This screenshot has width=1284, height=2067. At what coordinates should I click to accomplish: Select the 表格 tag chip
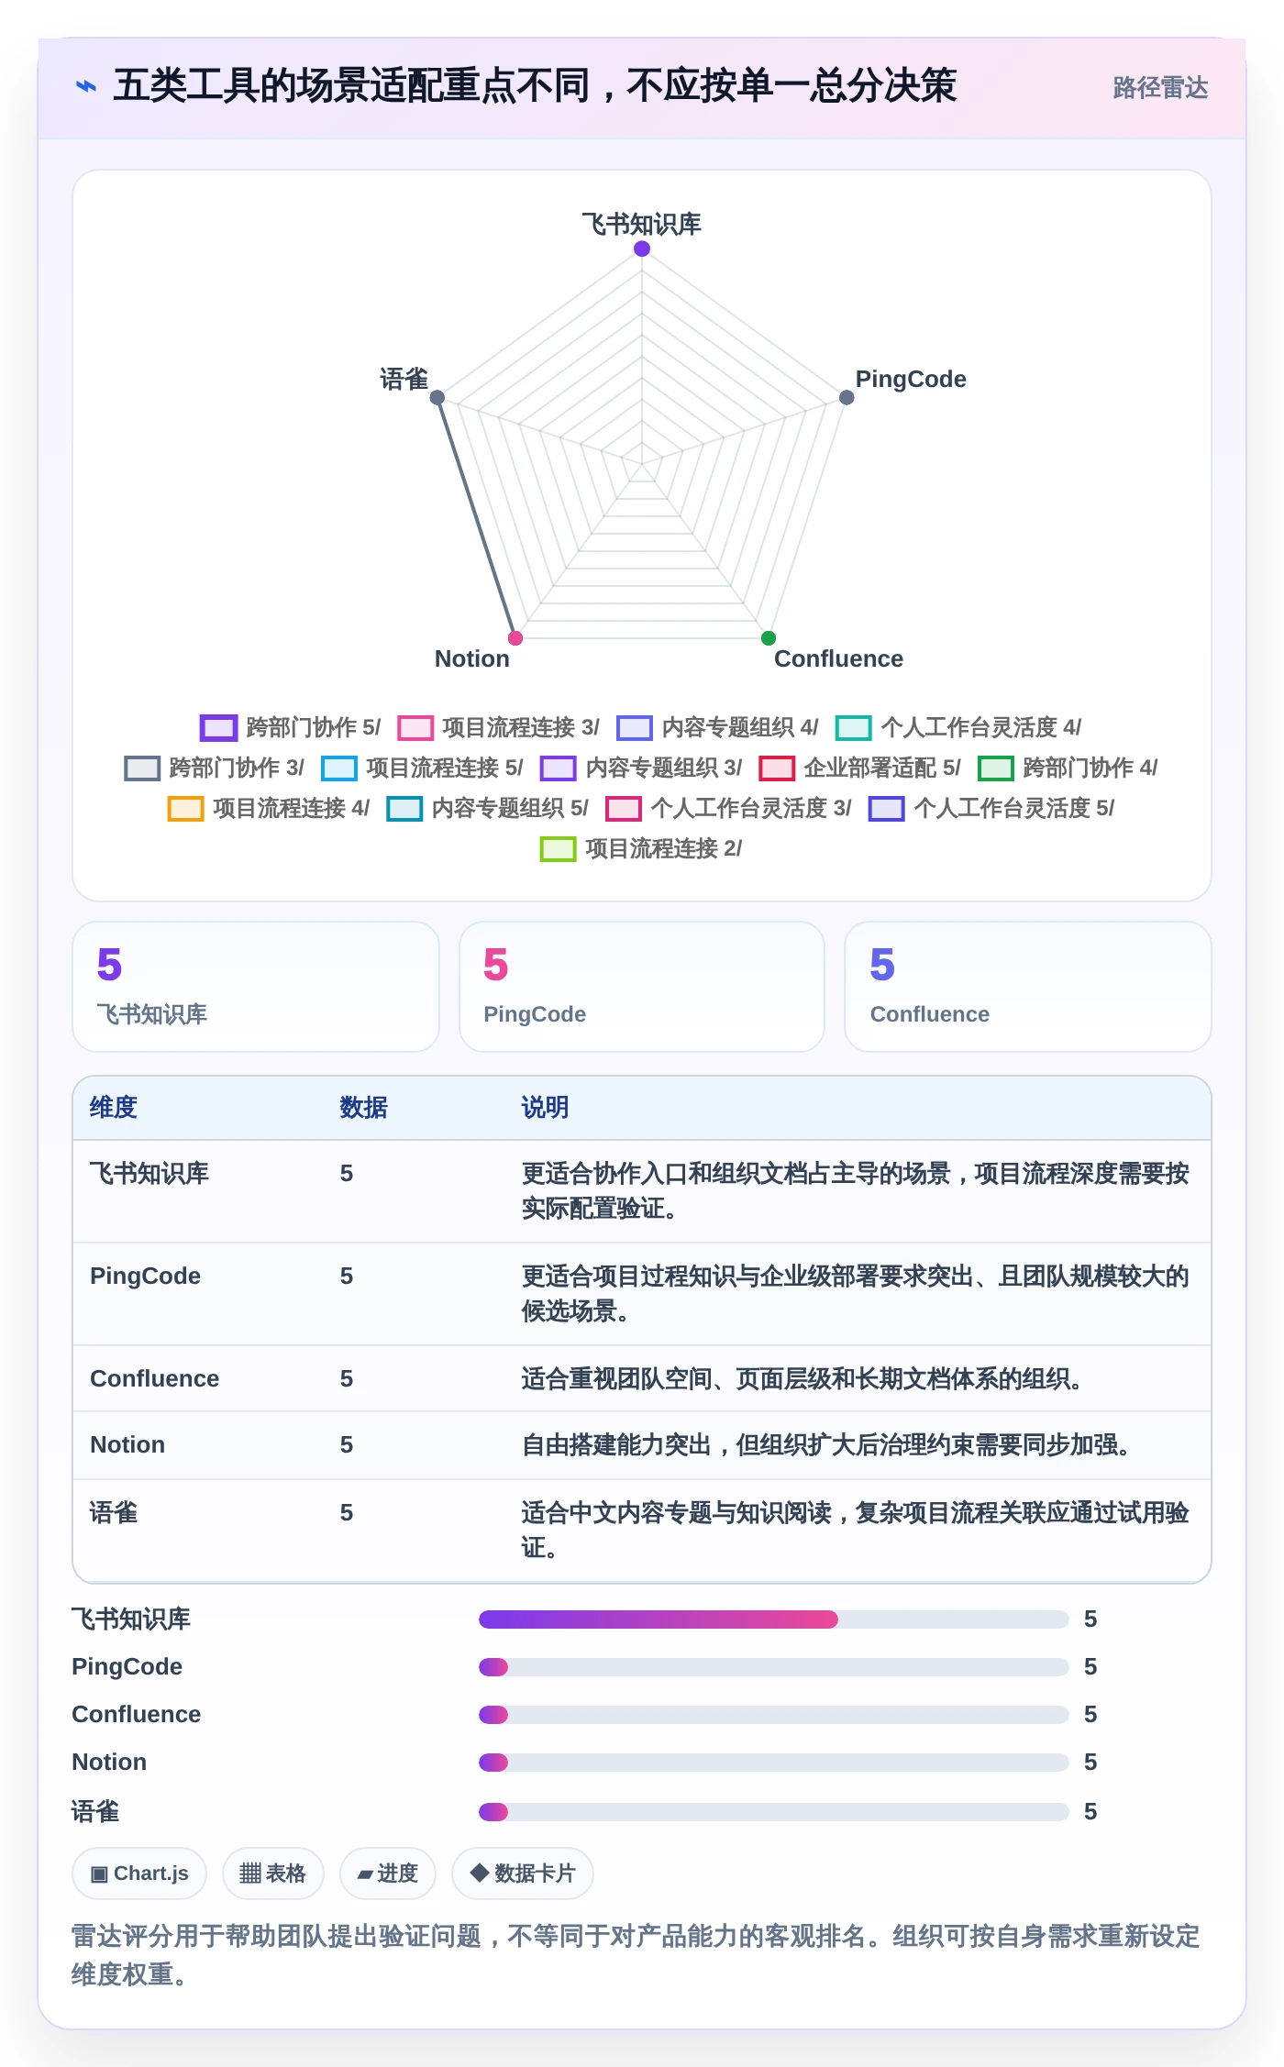pyautogui.click(x=273, y=1873)
